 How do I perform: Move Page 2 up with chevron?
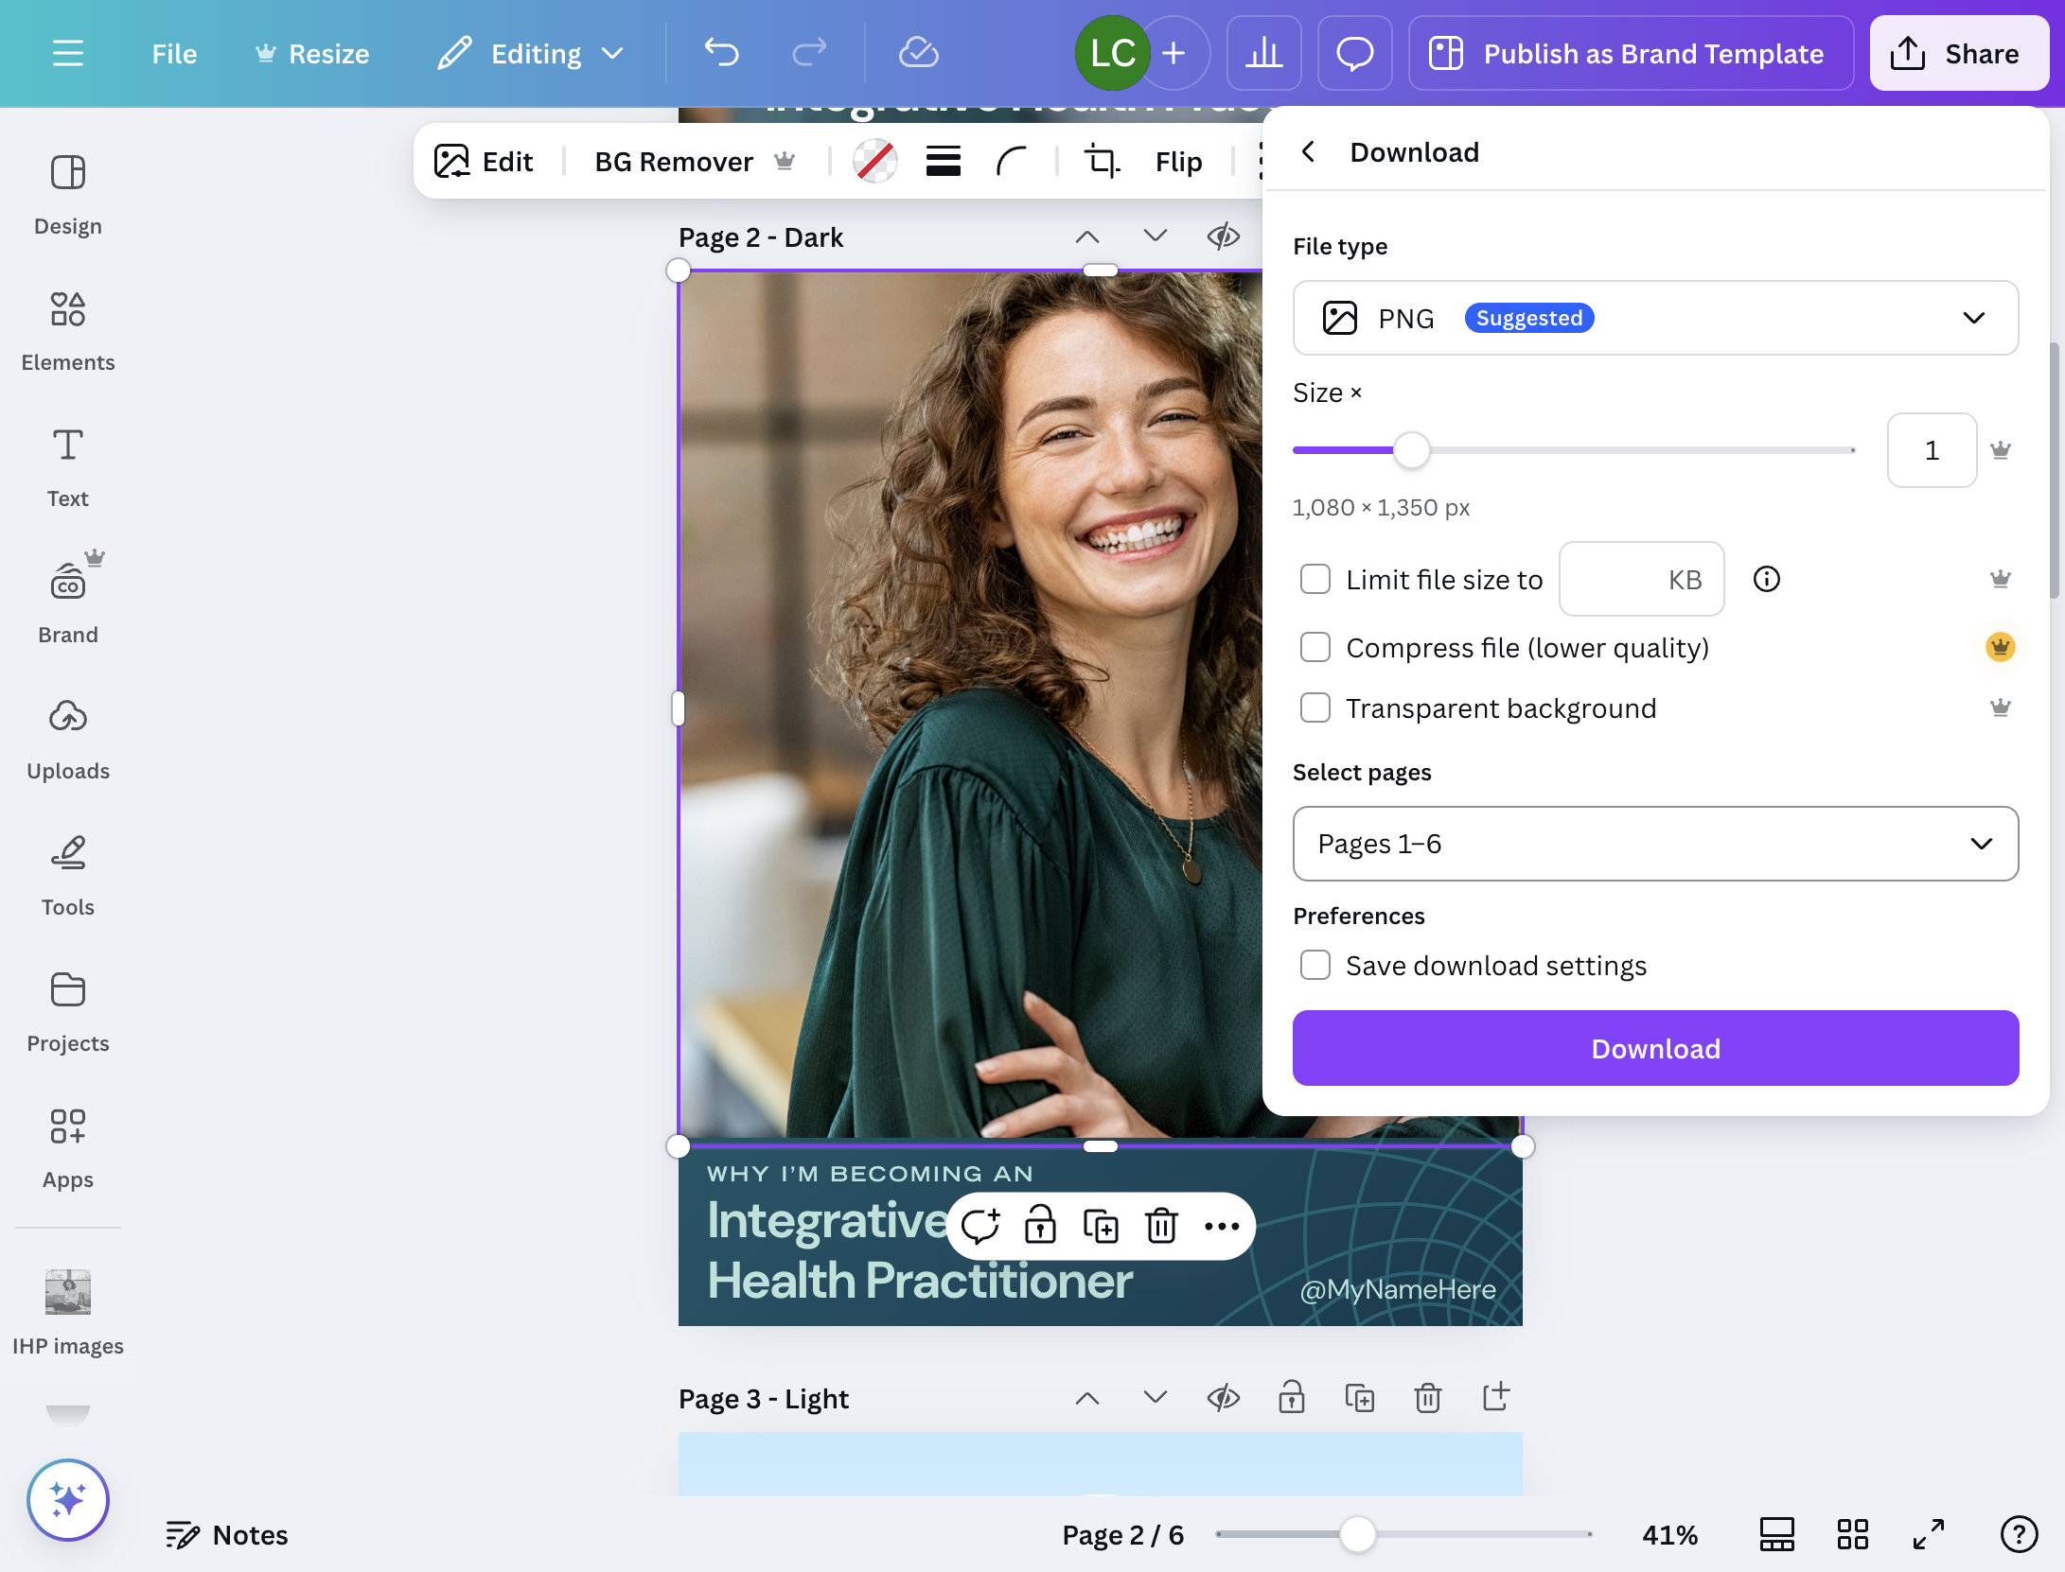(x=1087, y=236)
